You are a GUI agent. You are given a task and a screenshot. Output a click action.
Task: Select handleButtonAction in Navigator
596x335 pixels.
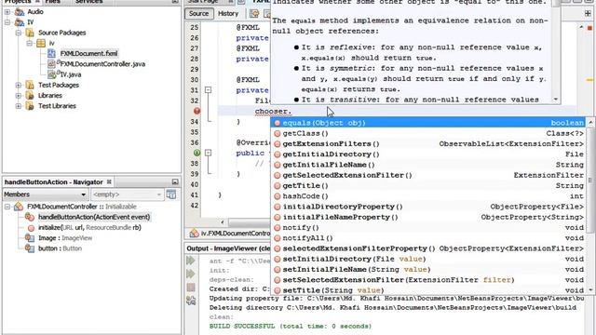94,217
